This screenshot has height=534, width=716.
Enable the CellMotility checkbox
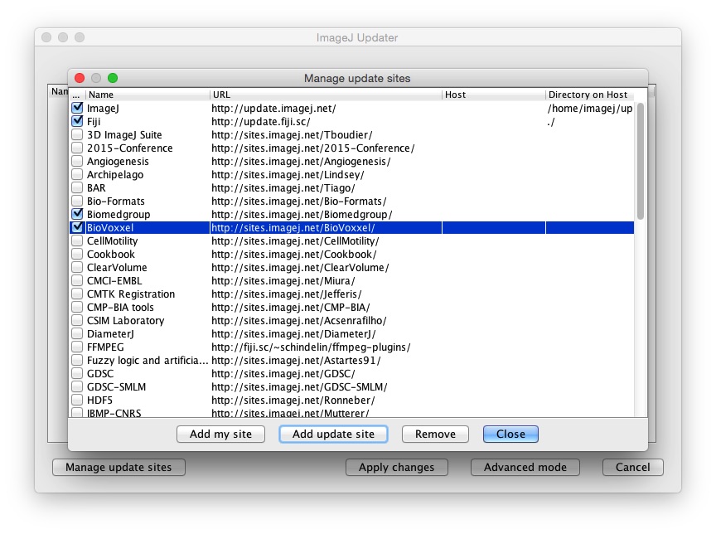[77, 240]
